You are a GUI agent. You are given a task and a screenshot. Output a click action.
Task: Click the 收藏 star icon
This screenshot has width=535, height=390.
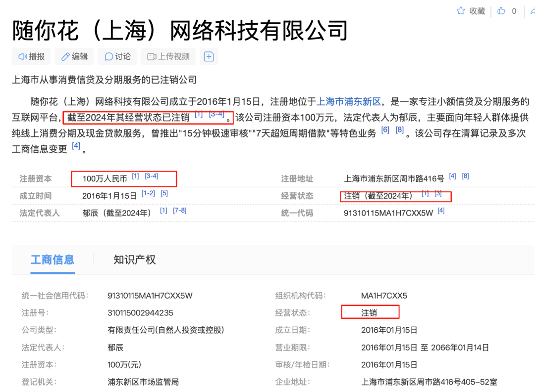tap(461, 11)
